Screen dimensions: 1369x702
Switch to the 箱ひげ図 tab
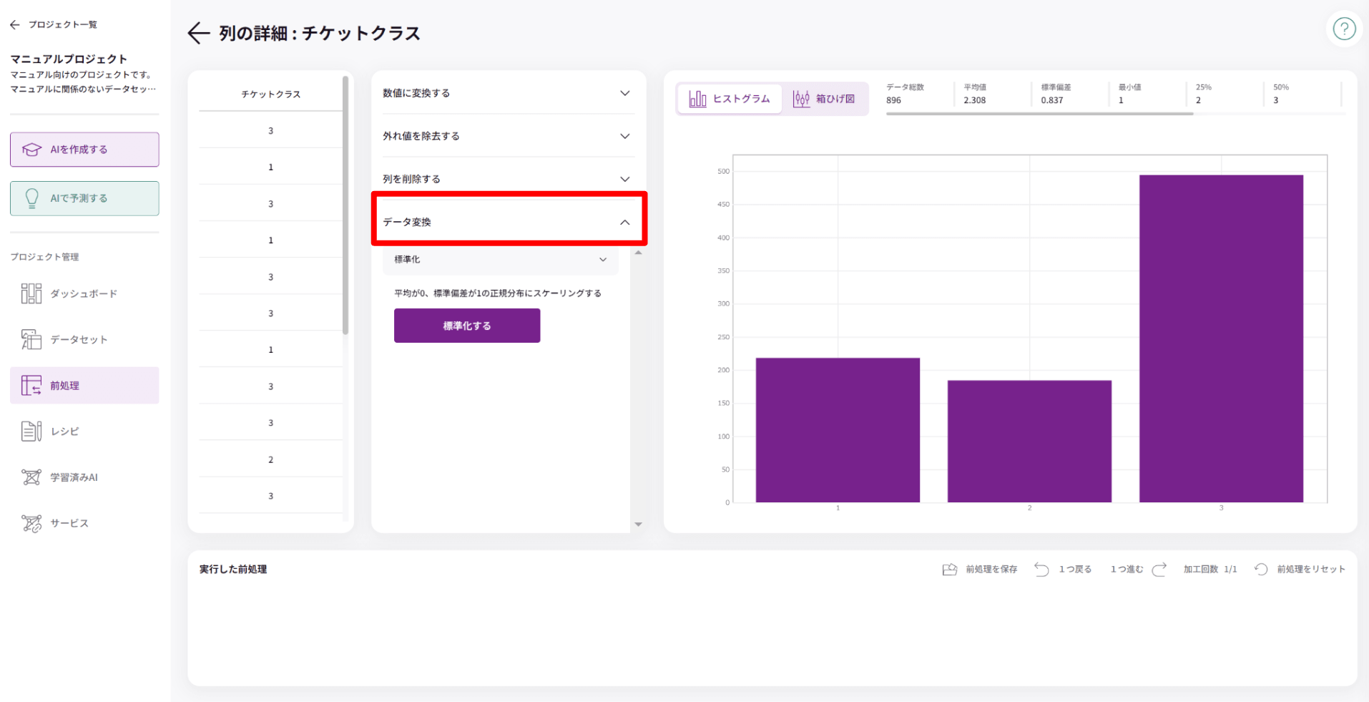[x=825, y=99]
